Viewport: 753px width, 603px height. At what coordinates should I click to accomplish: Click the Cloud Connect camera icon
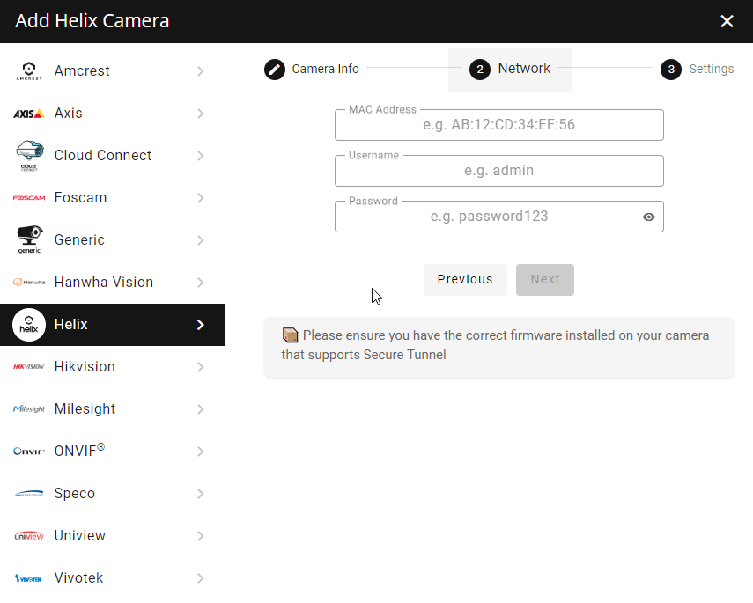(29, 156)
